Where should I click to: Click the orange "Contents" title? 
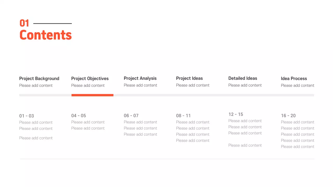point(46,35)
